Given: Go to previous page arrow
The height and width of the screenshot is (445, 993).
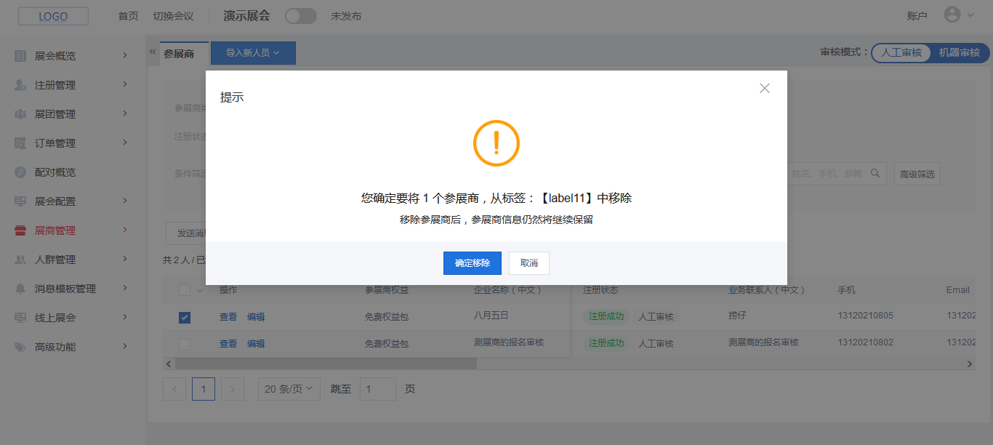Looking at the screenshot, I should 174,389.
